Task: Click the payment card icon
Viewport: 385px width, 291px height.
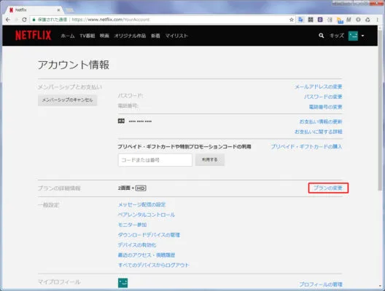Action: (x=121, y=121)
